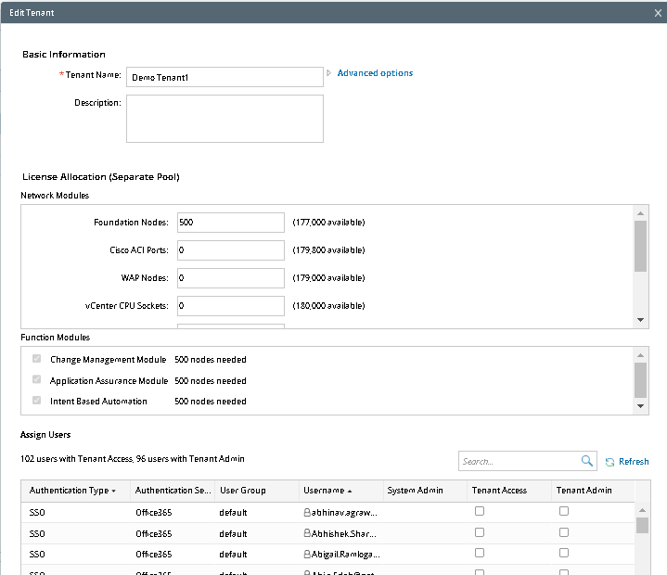The image size is (667, 575).
Task: Click lock icon beside abhinav.agraw username
Action: pyautogui.click(x=306, y=512)
